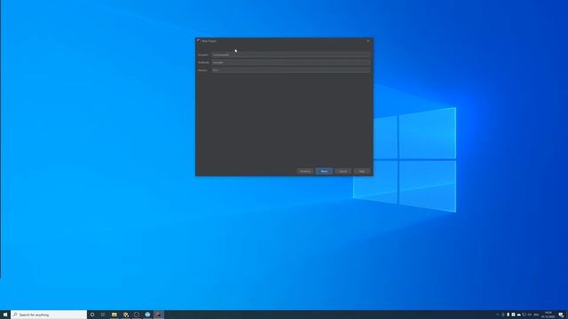
Task: Switch to the IntelliJ taskbar icon
Action: (158, 315)
